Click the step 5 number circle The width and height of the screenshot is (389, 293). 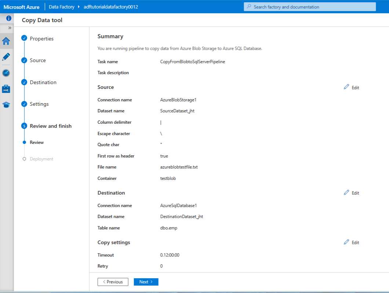point(24,126)
